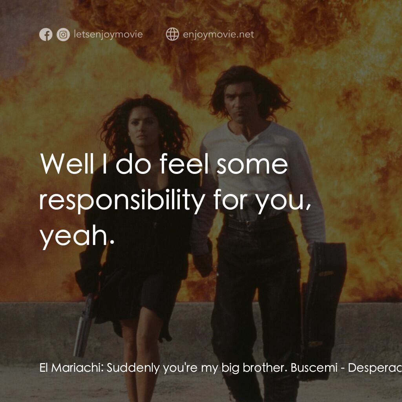
Task: Select the social media icon group
Action: point(54,35)
